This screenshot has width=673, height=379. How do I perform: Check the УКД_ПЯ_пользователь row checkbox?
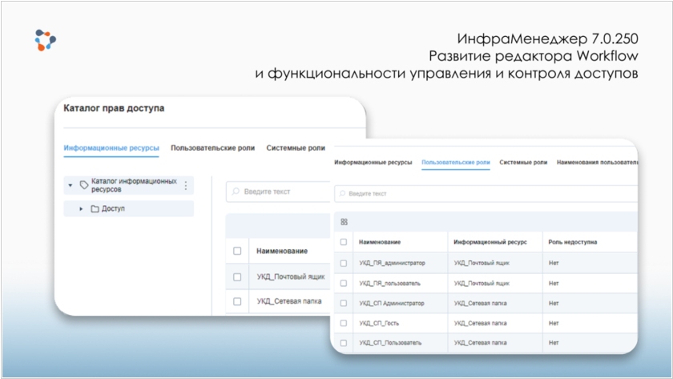(x=344, y=284)
